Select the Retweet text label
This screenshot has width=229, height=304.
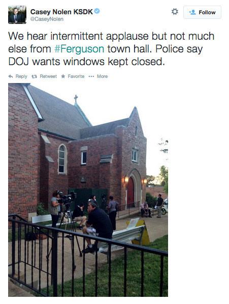pyautogui.click(x=48, y=76)
